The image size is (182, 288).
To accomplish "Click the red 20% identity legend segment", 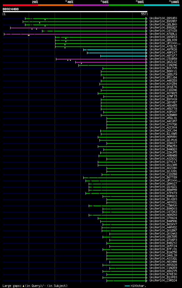I will tap(20, 5).
